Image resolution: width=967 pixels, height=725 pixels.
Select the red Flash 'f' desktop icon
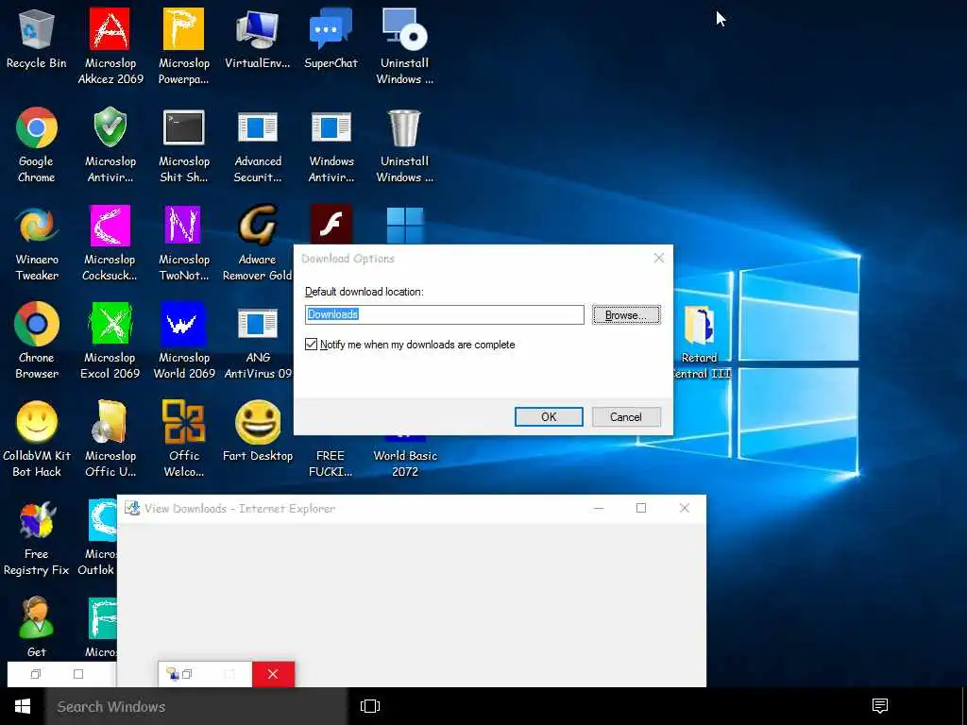click(x=331, y=225)
